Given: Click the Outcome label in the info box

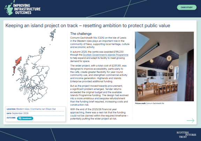Looking at the screenshot, I should [x=11, y=118].
